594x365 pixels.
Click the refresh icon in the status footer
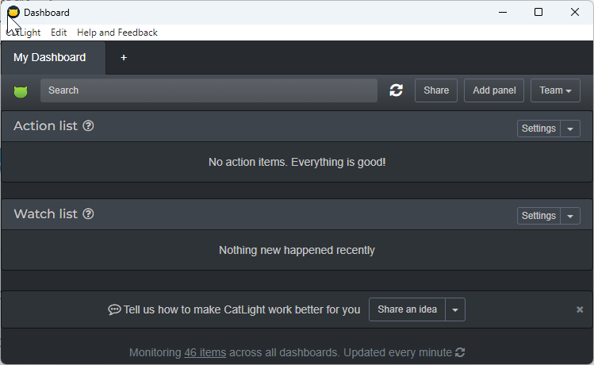460,352
